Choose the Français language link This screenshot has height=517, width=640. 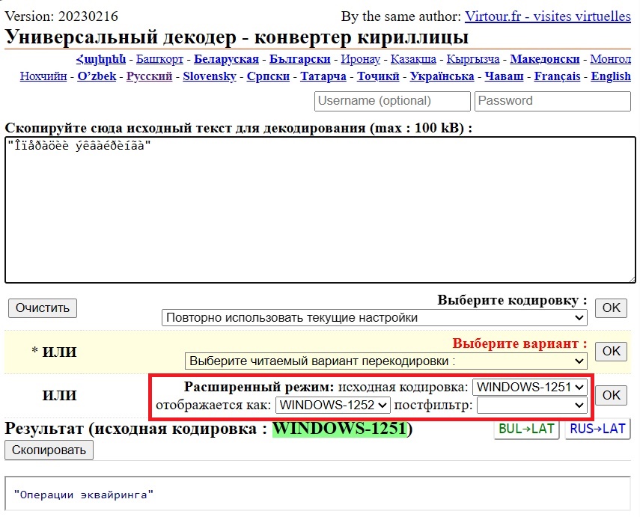557,76
